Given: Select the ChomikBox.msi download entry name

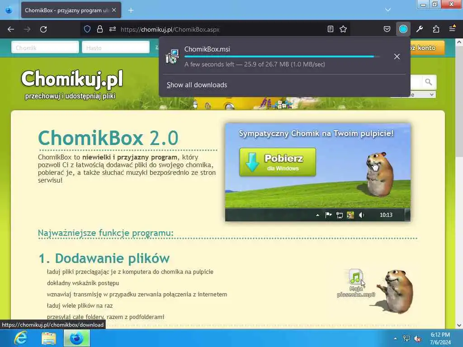Looking at the screenshot, I should click(207, 49).
